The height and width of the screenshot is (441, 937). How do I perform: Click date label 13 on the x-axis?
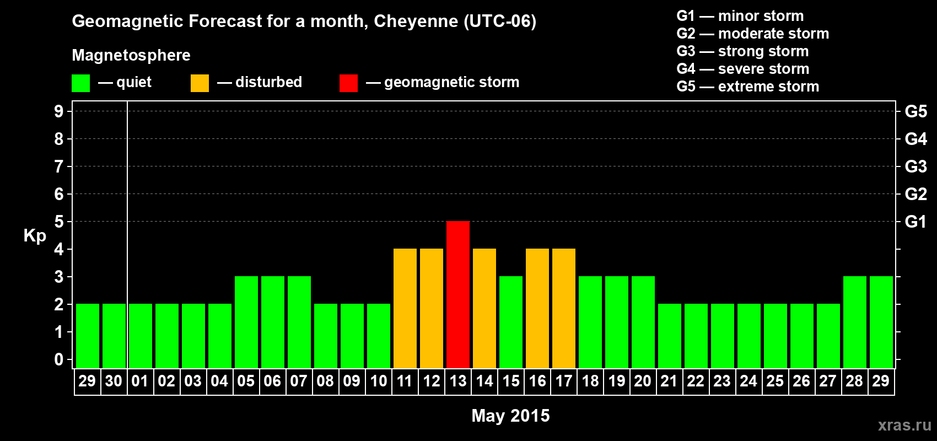click(x=458, y=381)
